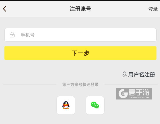
Task: Tap the white QQ login tile
Action: tap(66, 105)
